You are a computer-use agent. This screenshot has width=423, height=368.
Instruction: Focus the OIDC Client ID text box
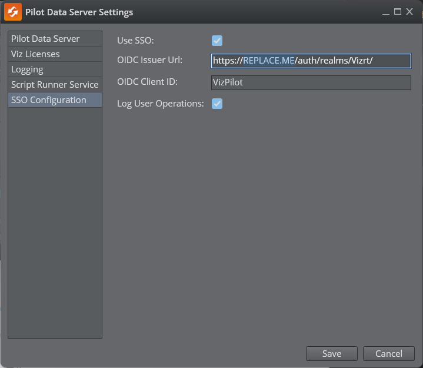[311, 82]
